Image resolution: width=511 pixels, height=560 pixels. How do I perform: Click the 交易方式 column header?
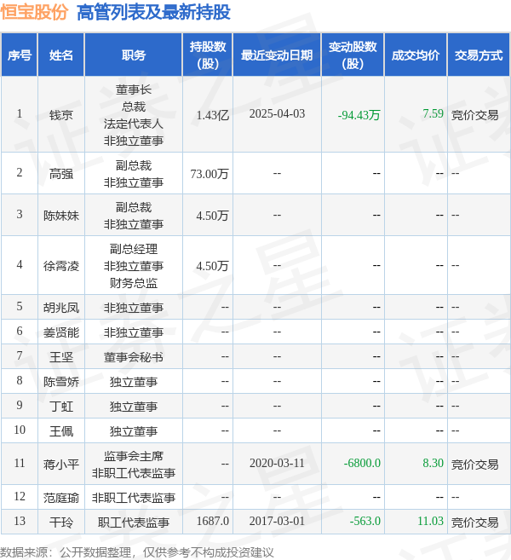click(x=479, y=55)
